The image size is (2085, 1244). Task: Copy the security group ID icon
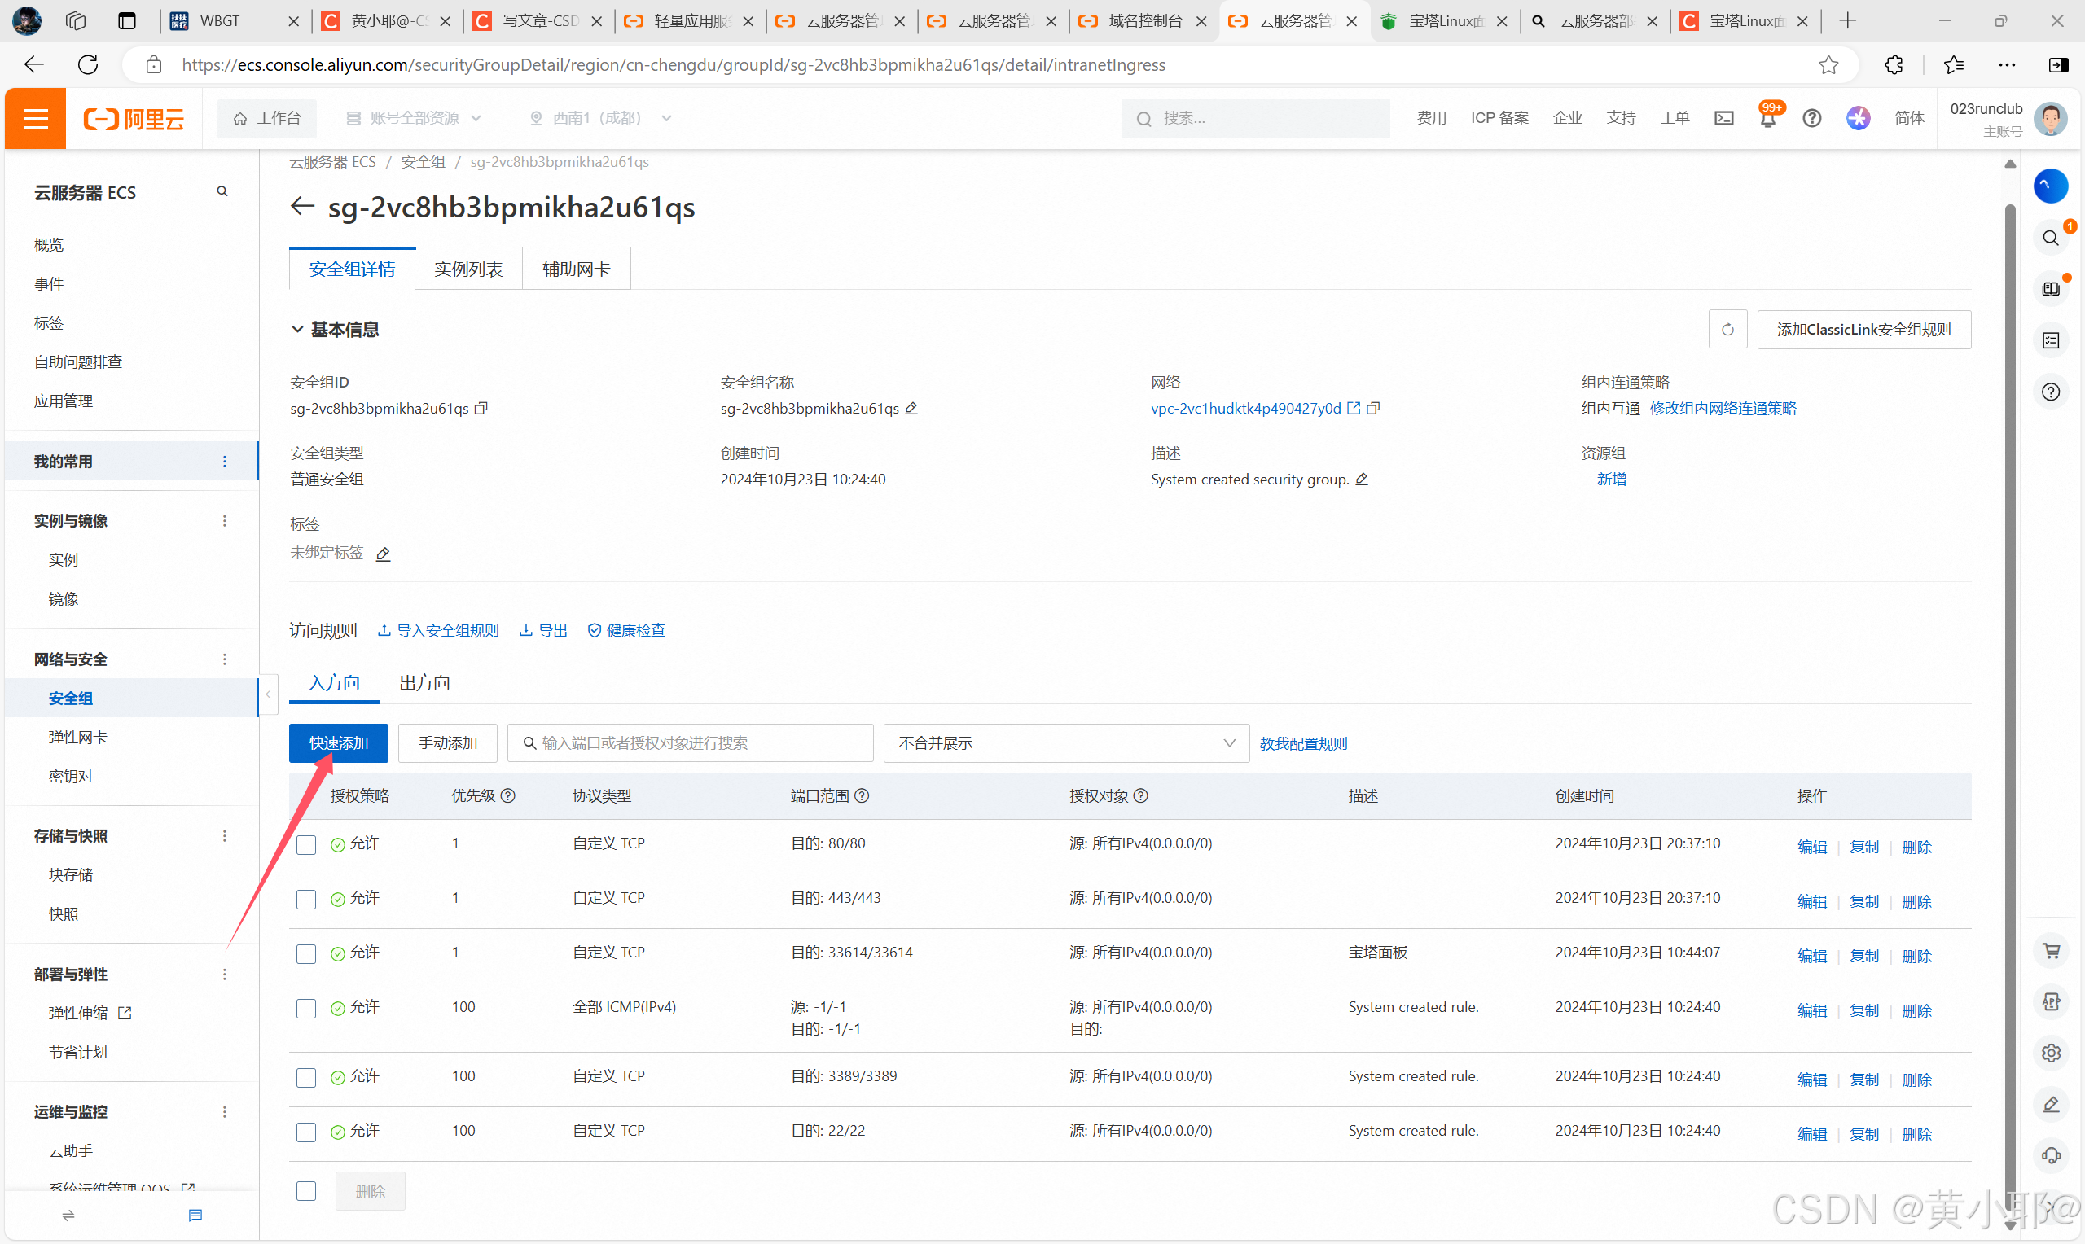(x=481, y=408)
